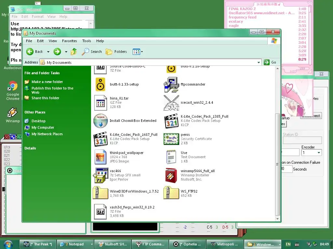
Task: Open the Search toolbar button
Action: 92,52
